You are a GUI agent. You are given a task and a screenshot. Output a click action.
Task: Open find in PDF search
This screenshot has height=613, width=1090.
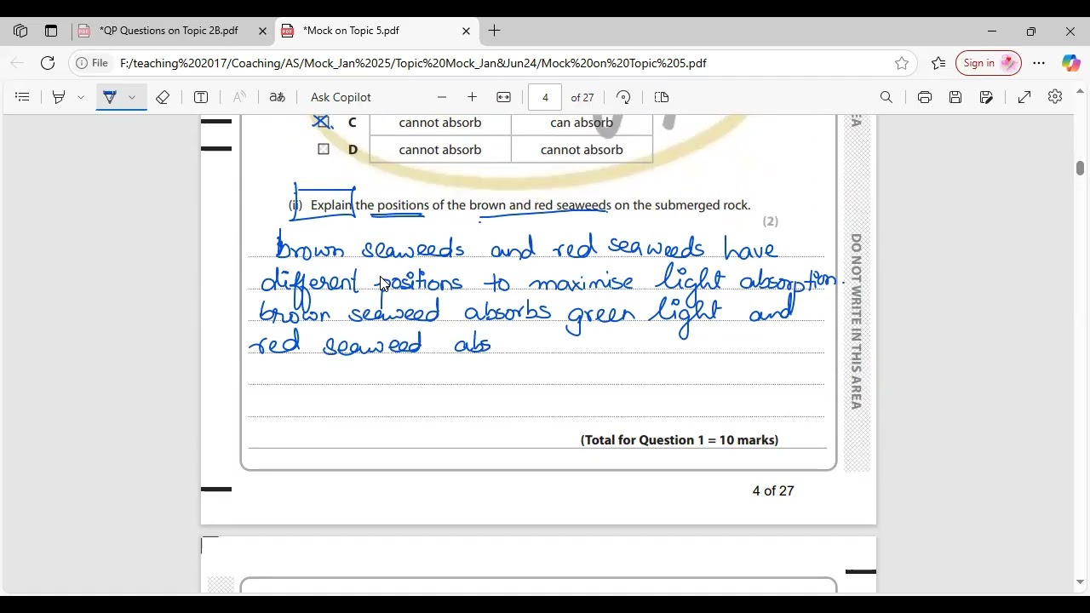pos(886,97)
